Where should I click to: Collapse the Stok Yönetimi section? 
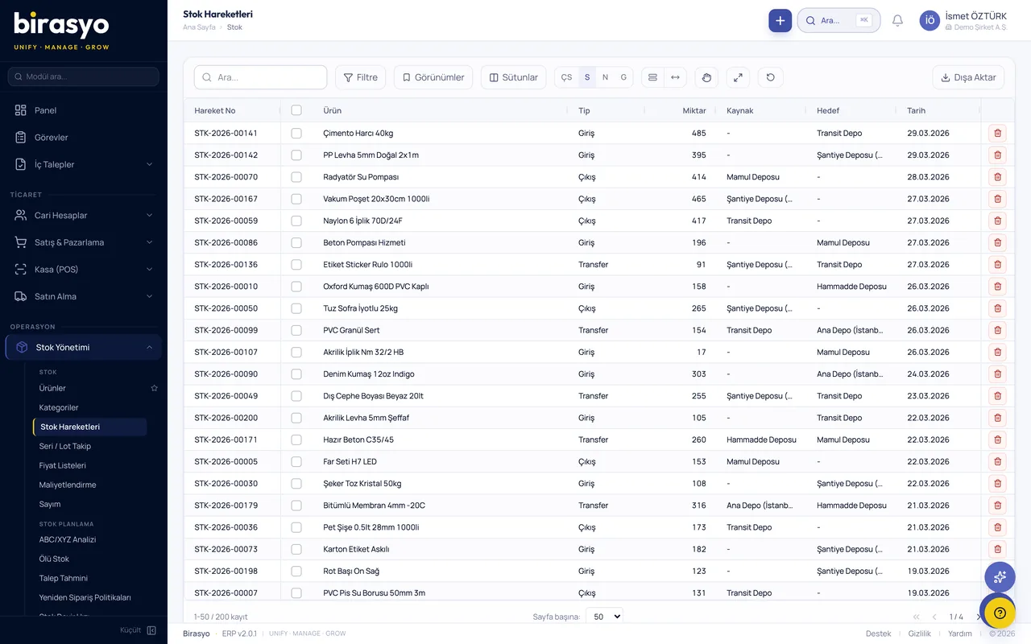(x=84, y=348)
